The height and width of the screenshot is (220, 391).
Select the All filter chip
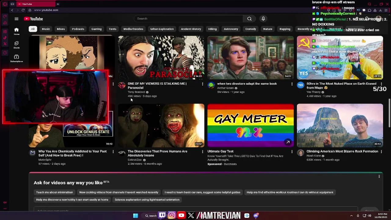coord(33,29)
